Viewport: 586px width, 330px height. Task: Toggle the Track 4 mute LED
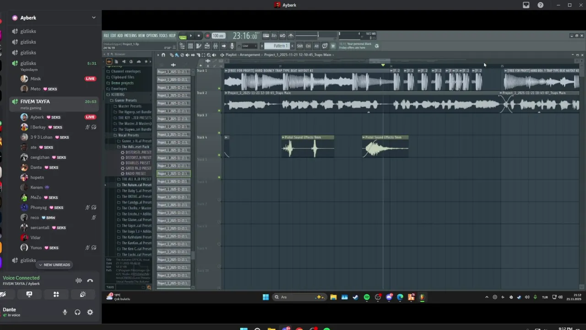(x=219, y=155)
